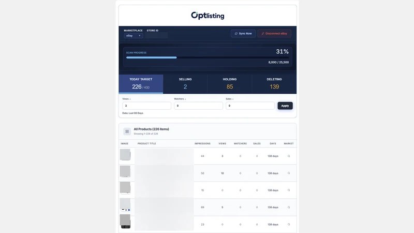Click the Watchers filter input

pos(198,106)
